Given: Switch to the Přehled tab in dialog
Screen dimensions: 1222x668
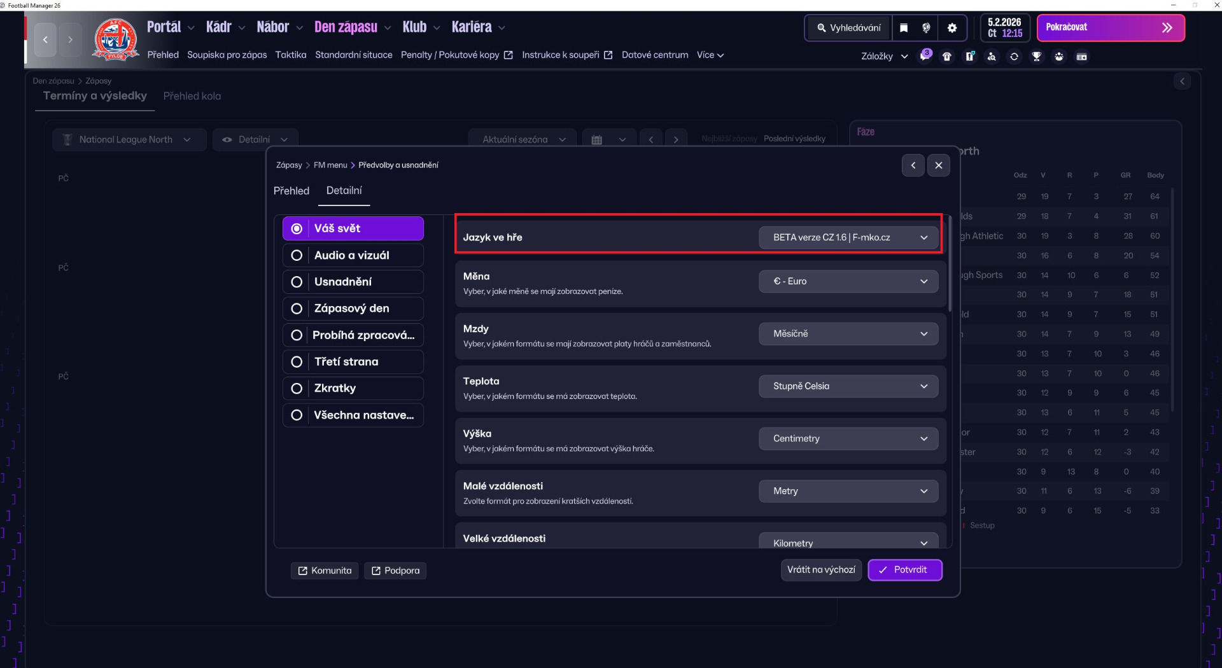Looking at the screenshot, I should [x=291, y=191].
